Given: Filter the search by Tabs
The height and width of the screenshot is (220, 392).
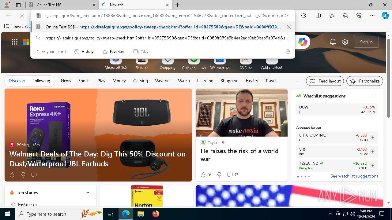Looking at the screenshot, I should click(x=141, y=52).
